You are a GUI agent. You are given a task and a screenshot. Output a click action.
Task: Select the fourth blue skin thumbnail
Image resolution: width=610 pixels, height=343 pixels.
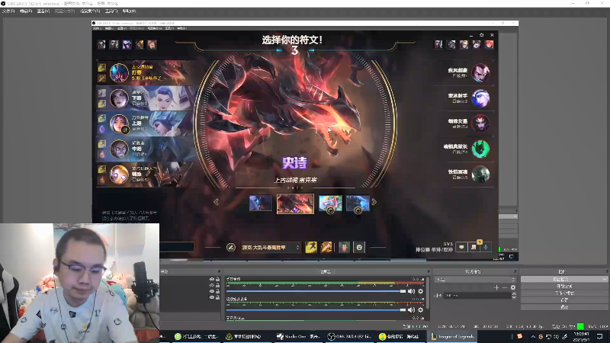tap(358, 204)
